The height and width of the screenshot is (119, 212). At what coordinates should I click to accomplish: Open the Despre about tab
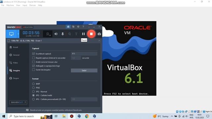(14, 78)
